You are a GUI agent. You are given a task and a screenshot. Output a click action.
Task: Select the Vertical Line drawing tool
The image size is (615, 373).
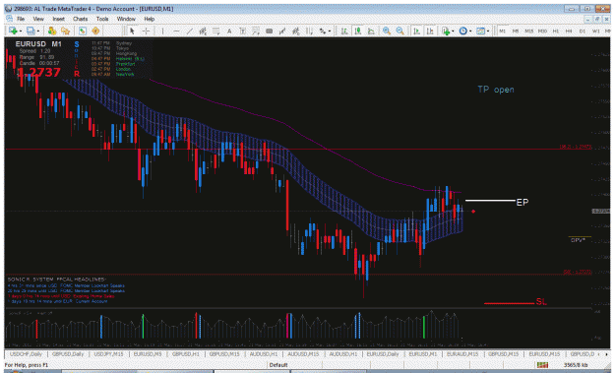click(162, 31)
